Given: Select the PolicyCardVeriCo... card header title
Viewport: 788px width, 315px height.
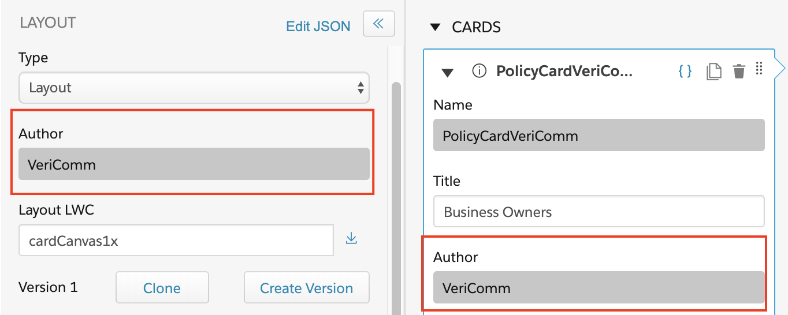Looking at the screenshot, I should (x=564, y=71).
